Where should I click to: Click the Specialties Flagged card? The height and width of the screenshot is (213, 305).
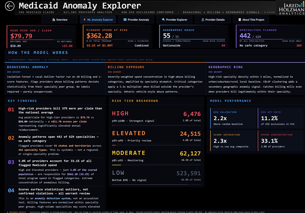pyautogui.click(x=270, y=36)
